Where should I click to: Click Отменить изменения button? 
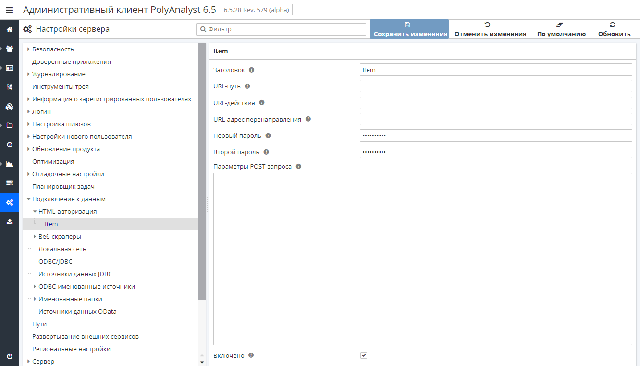[490, 29]
